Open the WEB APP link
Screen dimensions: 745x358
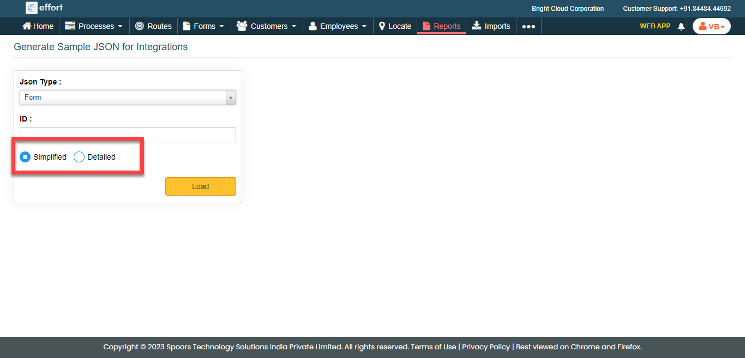[x=654, y=26]
